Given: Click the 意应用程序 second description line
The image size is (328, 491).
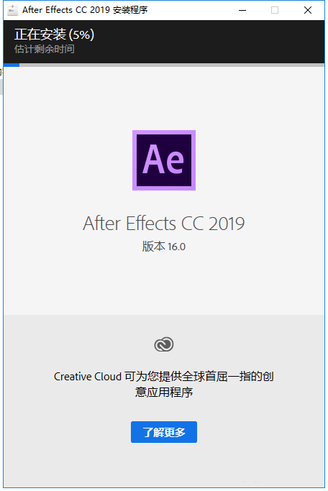Looking at the screenshot, I should [164, 392].
